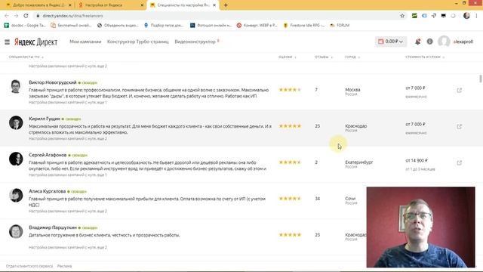This screenshot has width=483, height=272.
Task: Click the Сочи city cell
Action: pyautogui.click(x=350, y=199)
